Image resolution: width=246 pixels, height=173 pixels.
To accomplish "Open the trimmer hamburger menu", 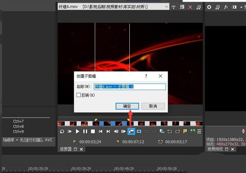I will [199, 131].
